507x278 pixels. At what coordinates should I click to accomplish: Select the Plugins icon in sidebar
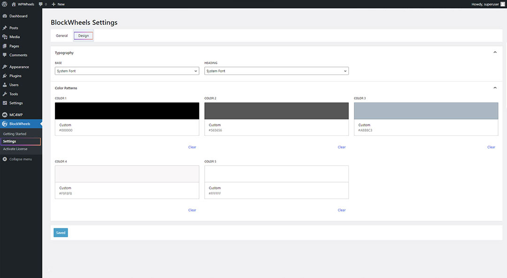[5, 76]
